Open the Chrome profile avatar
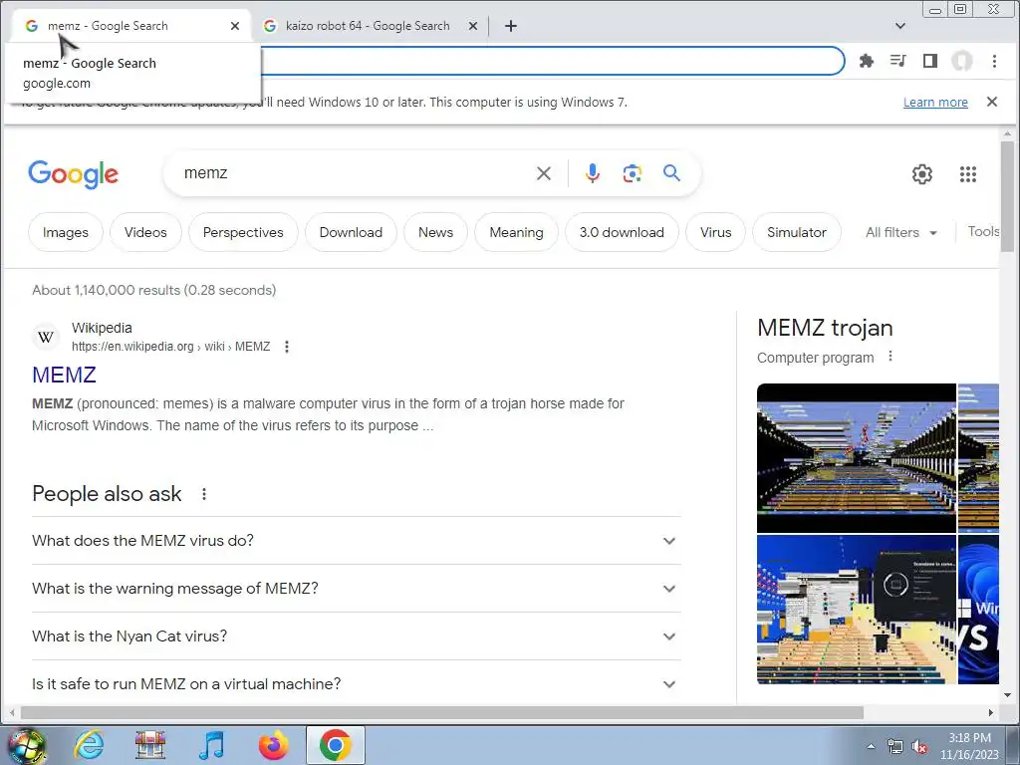 [x=962, y=61]
